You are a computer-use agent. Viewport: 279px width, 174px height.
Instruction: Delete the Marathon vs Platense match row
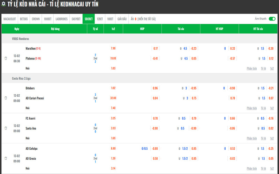tap(6, 58)
